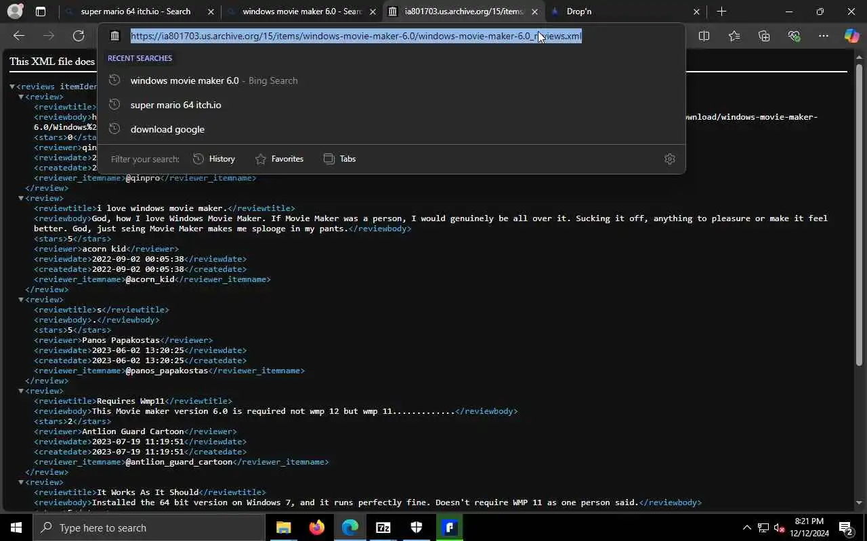Image resolution: width=867 pixels, height=541 pixels.
Task: Open the browser profile avatar
Action: click(x=15, y=11)
